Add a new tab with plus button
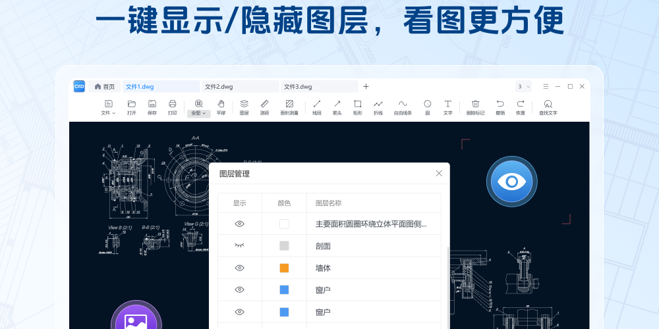The image size is (659, 329). (x=366, y=86)
